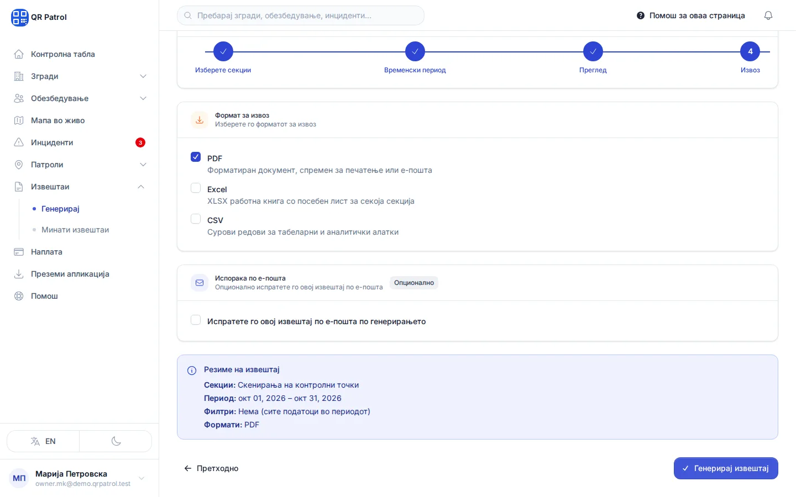The image size is (796, 497).
Task: Click the Патроли location pin icon
Action: coord(19,165)
